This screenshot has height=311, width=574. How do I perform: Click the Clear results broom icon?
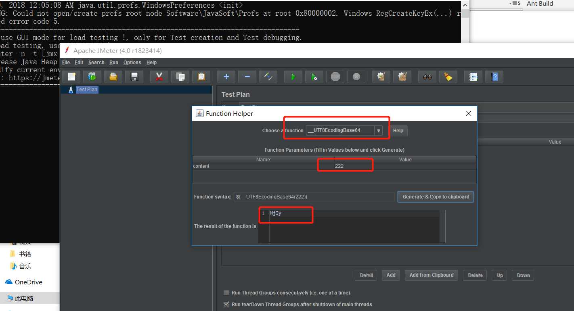coord(381,77)
